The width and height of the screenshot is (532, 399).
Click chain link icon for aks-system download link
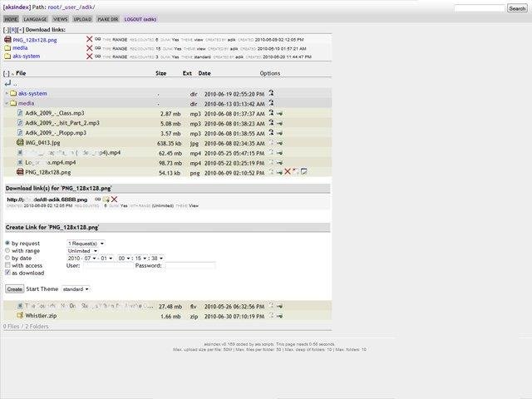98,56
